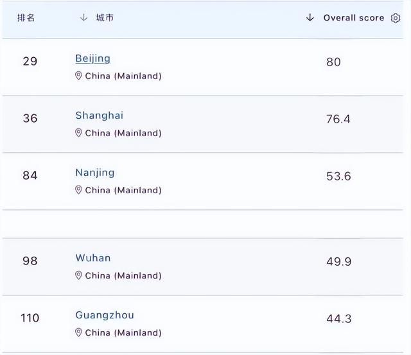
Task: Open the Nanjing city link
Action: [95, 173]
